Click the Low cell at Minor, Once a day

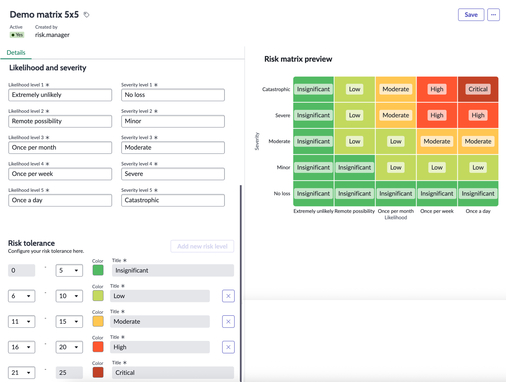pos(478,167)
